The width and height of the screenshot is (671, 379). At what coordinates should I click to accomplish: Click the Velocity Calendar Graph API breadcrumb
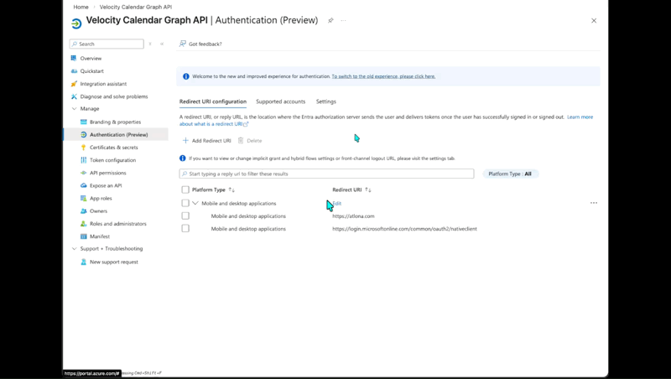pos(136,7)
